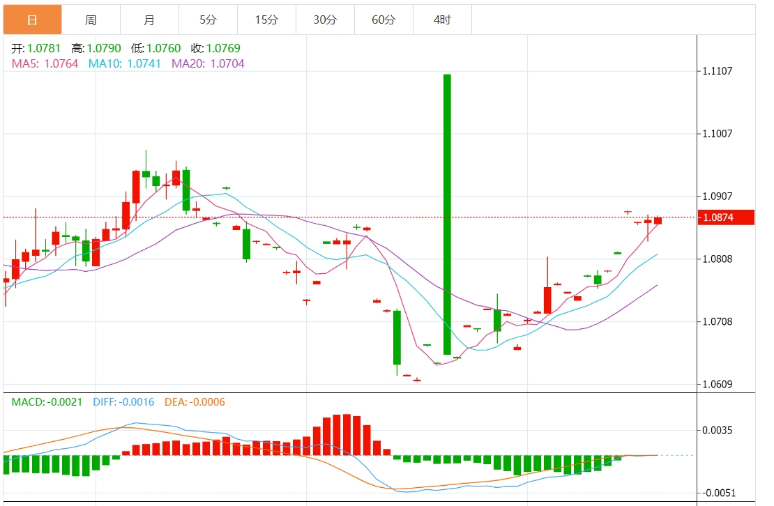Viewport: 774px width, 506px height.
Task: Click the 1.0708 price axis label
Action: tap(718, 321)
